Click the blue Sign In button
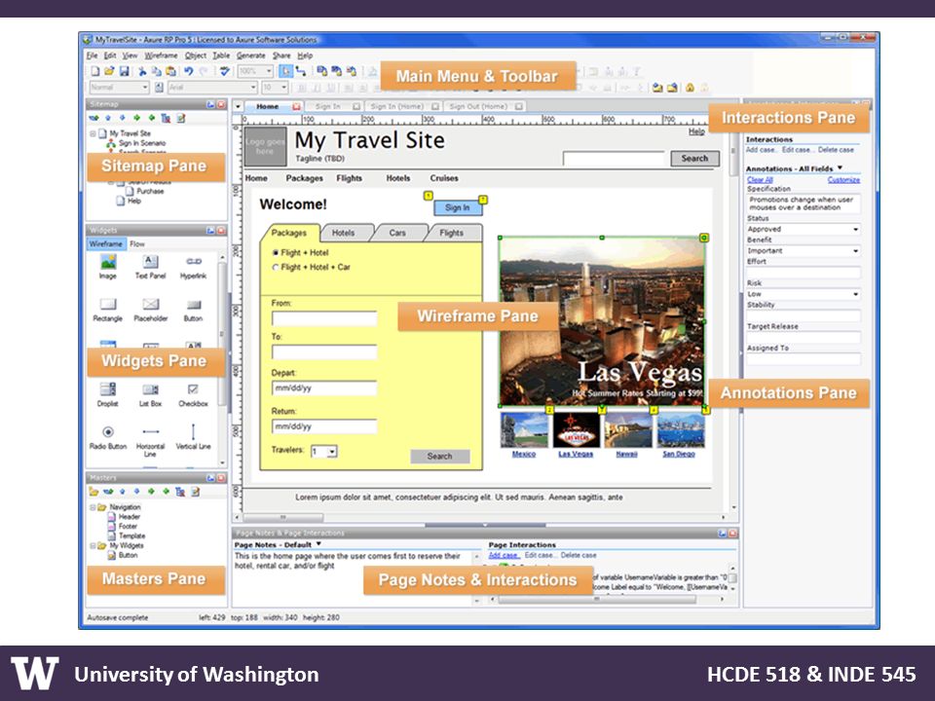The height and width of the screenshot is (701, 935). pyautogui.click(x=458, y=207)
